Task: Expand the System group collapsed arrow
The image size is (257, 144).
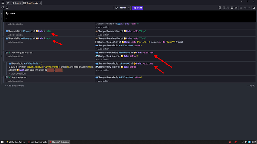Action: pyautogui.click(x=1, y=13)
